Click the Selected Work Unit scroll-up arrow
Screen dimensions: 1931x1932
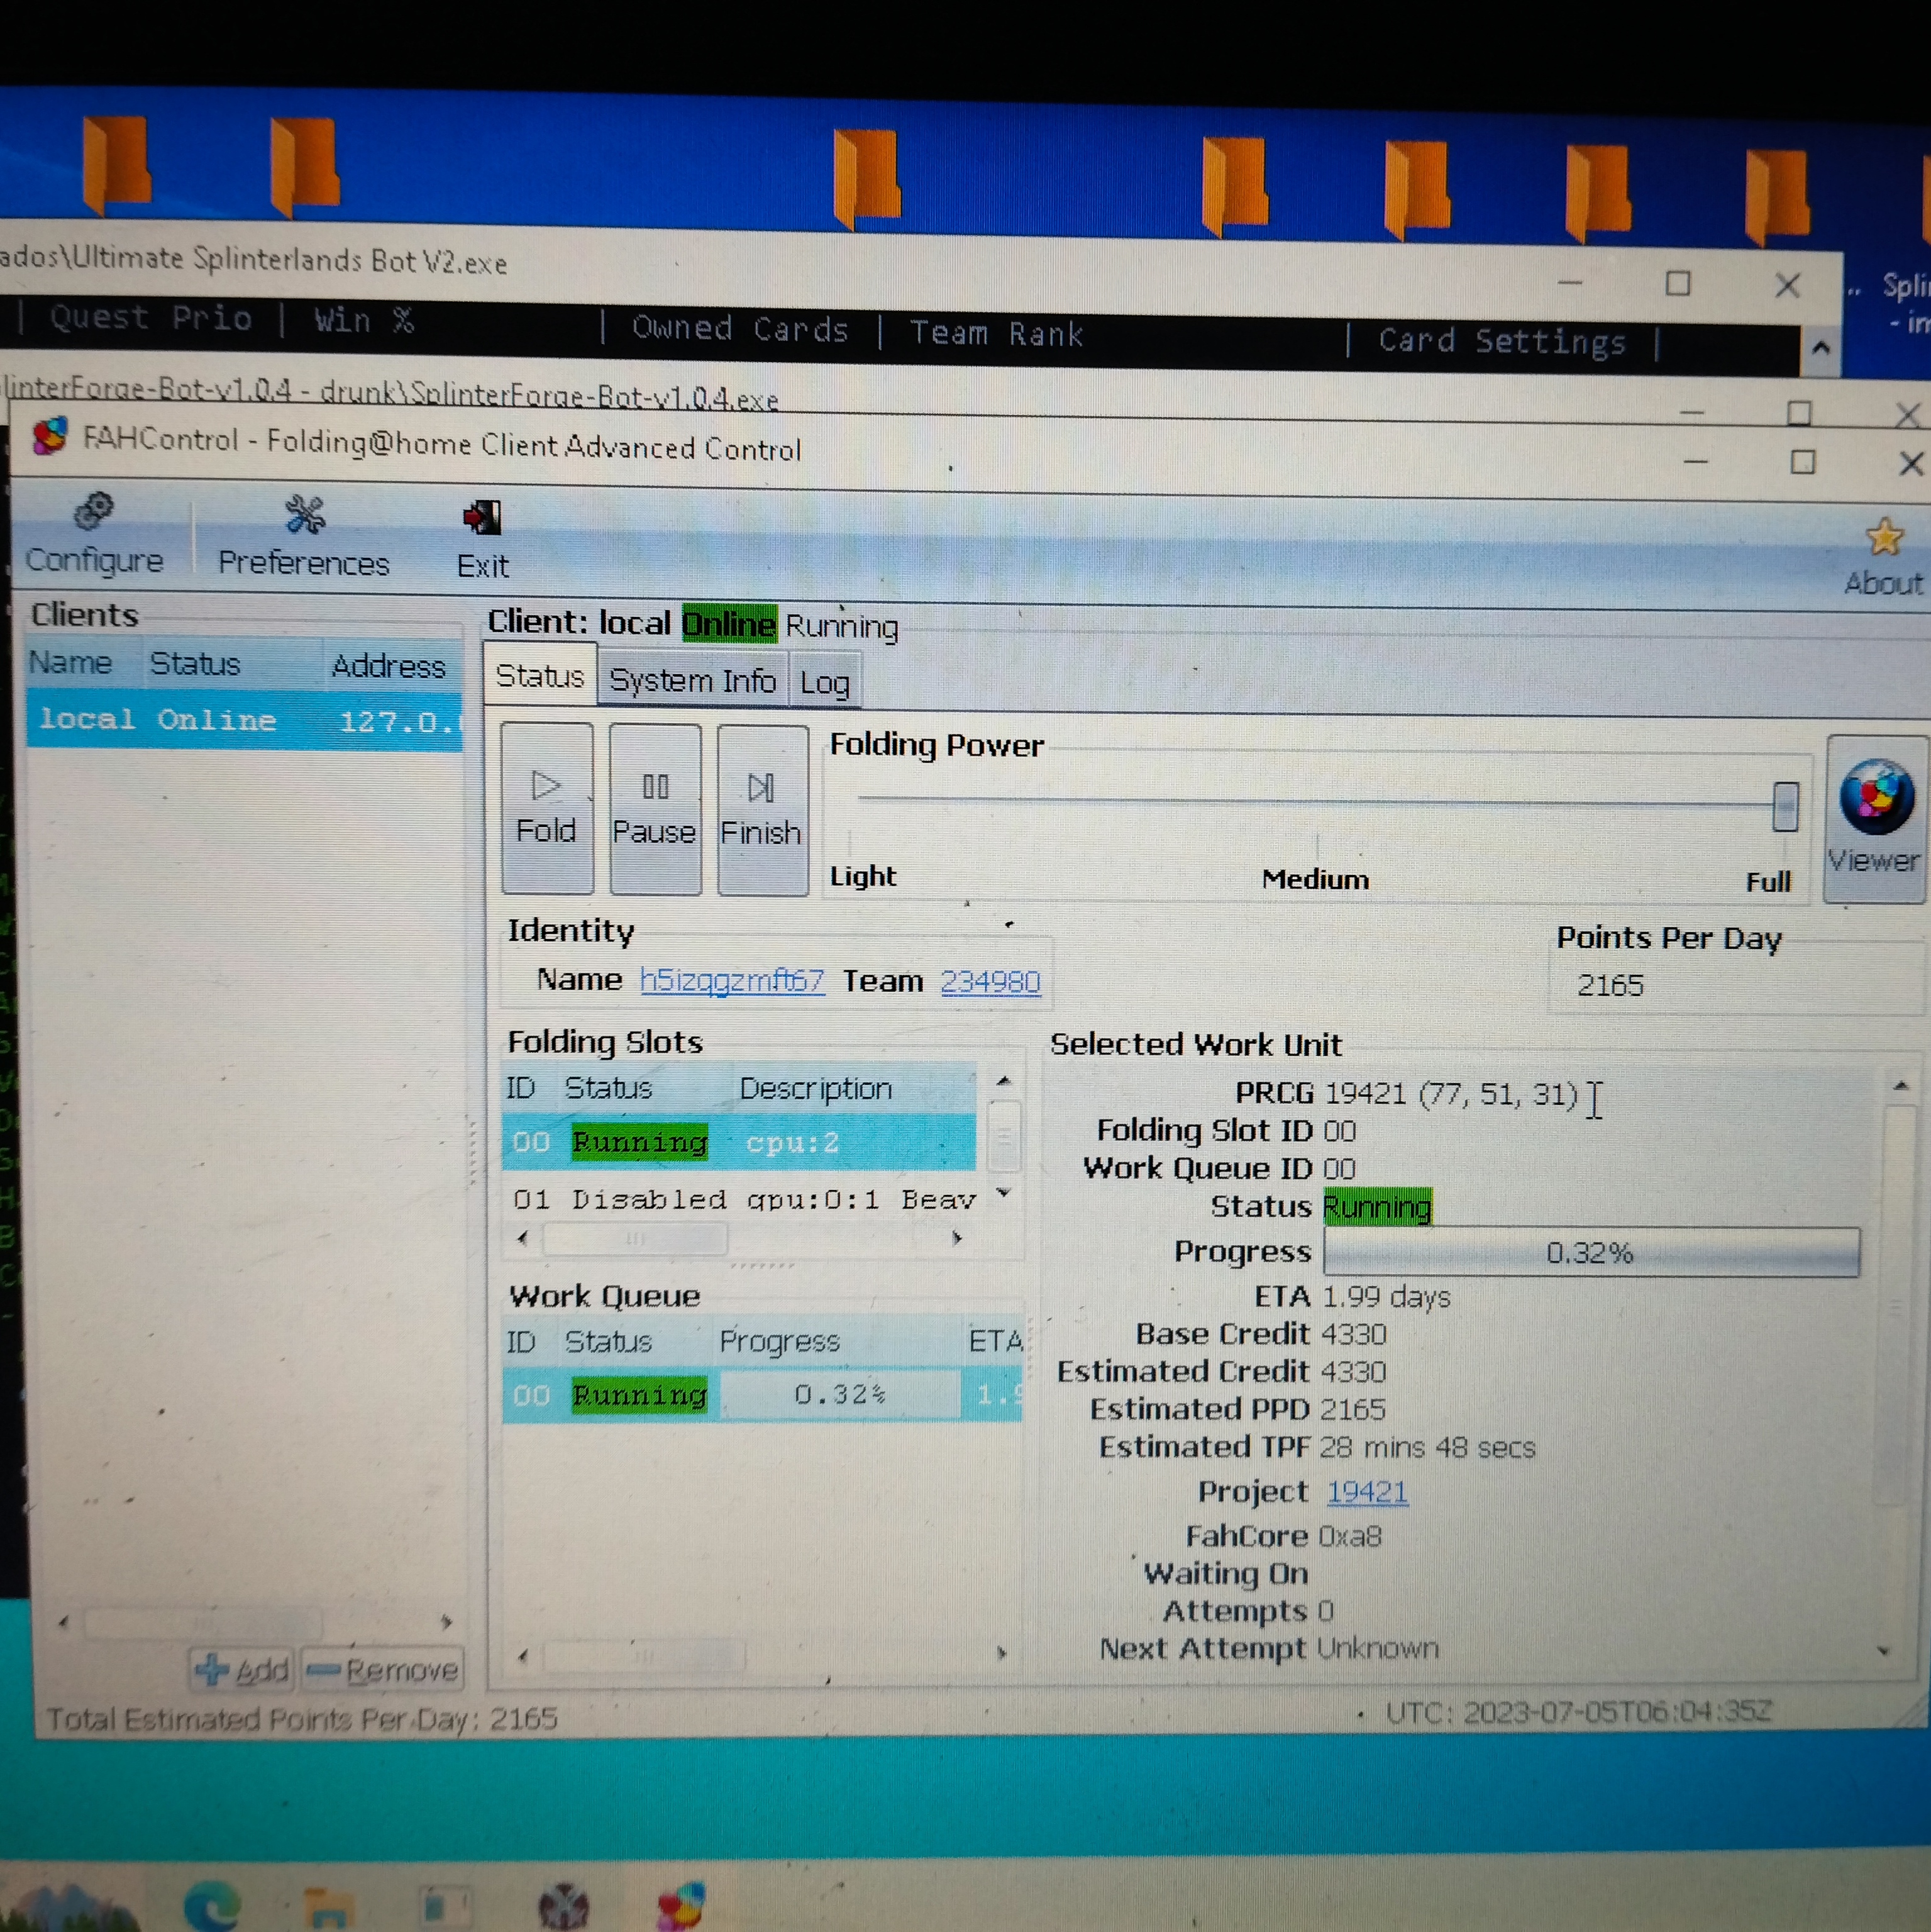click(1901, 1085)
